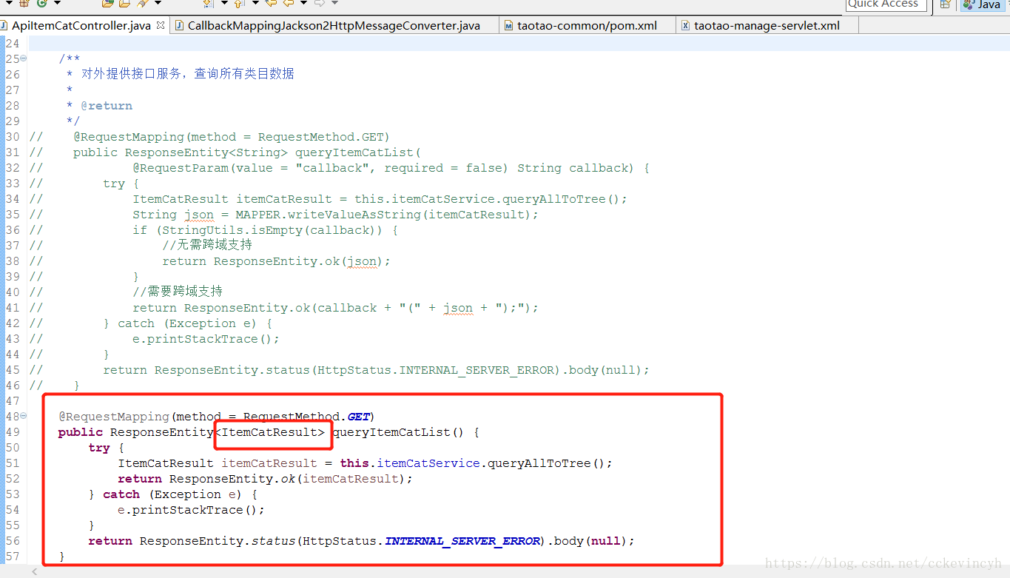Click the 需要跨域支持 comment line
1010x578 pixels.
click(178, 292)
